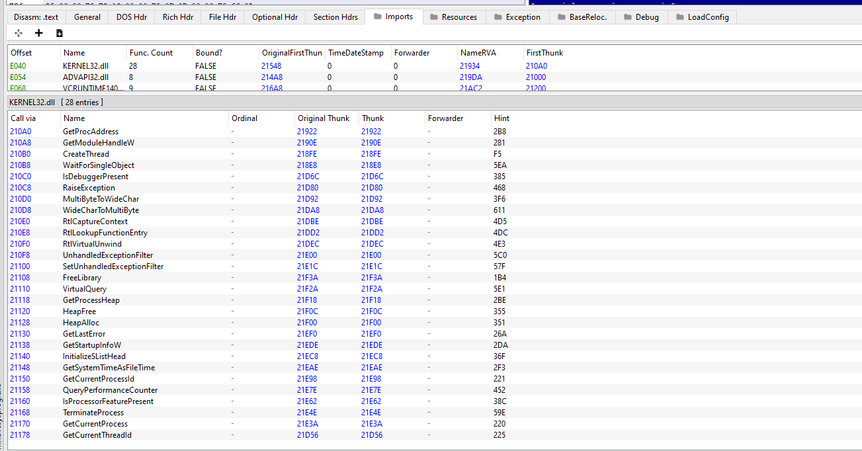Screen dimensions: 862x451
Task: Click the InitializeSListHead function name
Action: tap(94, 356)
